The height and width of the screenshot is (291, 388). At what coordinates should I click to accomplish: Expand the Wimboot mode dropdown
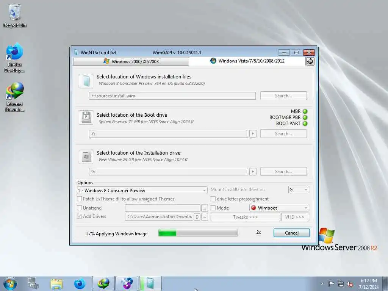coord(279,208)
